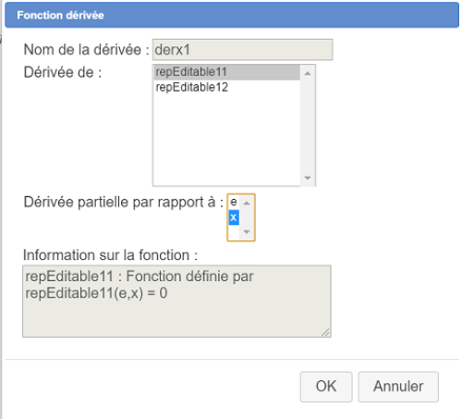This screenshot has width=462, height=419.
Task: Click the Dérivée de list scrollbar track
Action: pyautogui.click(x=308, y=127)
